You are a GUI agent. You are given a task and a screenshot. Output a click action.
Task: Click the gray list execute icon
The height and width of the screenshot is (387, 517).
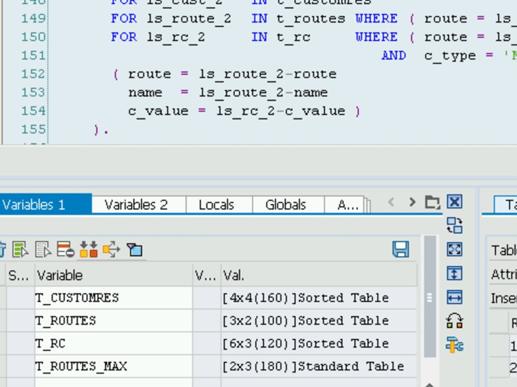coord(43,249)
